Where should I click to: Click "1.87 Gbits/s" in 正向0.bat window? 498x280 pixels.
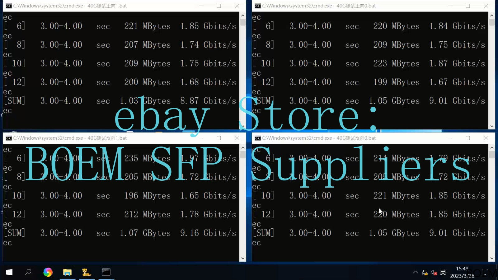coord(457,63)
